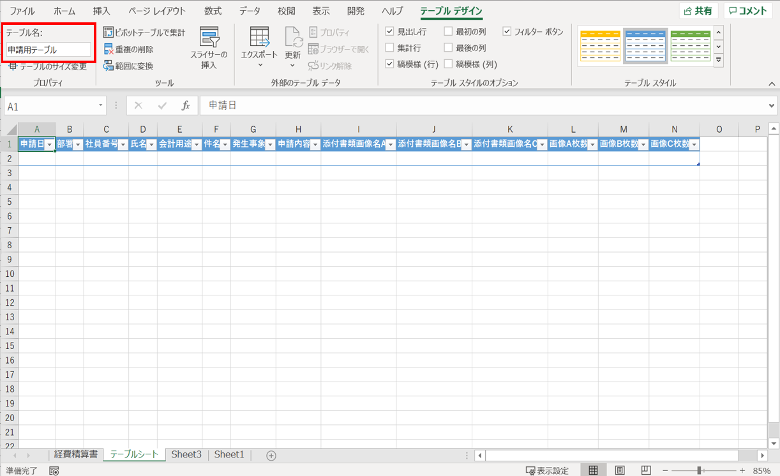Switch to the Sheet1 sheet tab
Screen dimensions: 780x476
229,454
